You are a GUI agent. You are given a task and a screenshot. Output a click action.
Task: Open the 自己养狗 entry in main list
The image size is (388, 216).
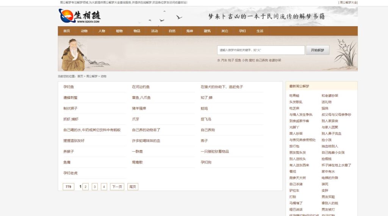click(x=208, y=130)
